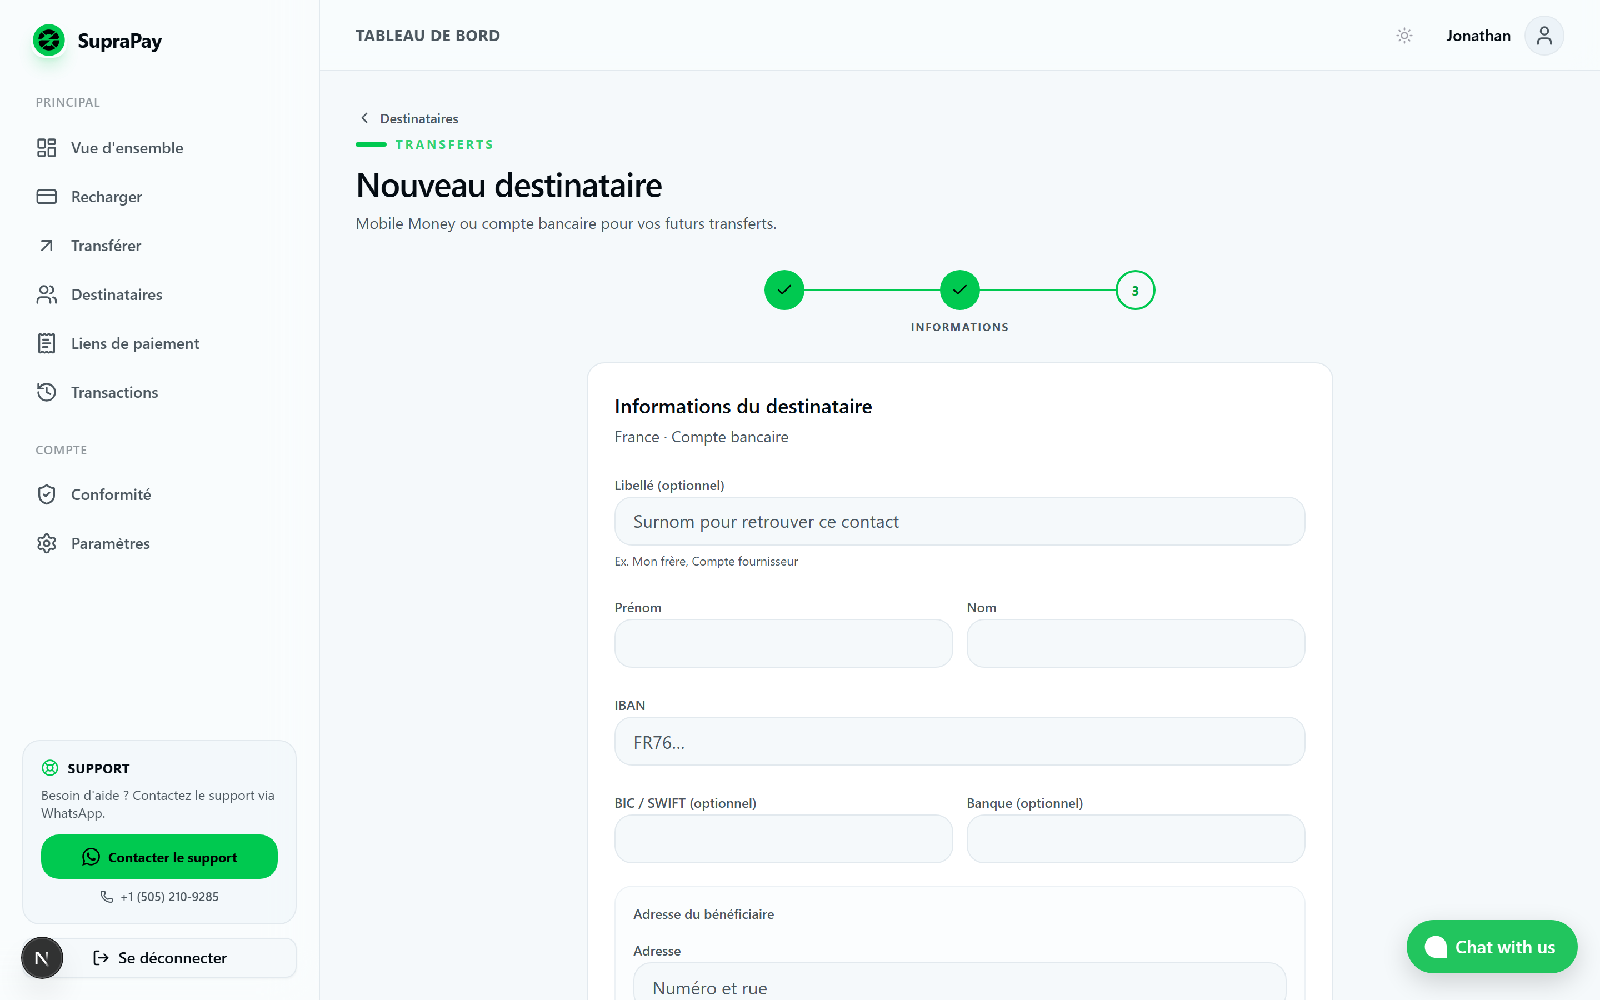Click the TABLEAU DE BORD header text

pyautogui.click(x=428, y=36)
